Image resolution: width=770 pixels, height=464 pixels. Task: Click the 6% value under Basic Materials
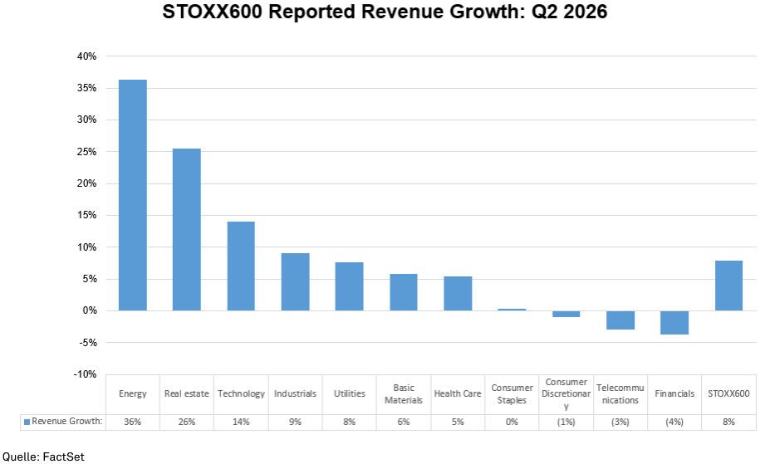pyautogui.click(x=404, y=422)
